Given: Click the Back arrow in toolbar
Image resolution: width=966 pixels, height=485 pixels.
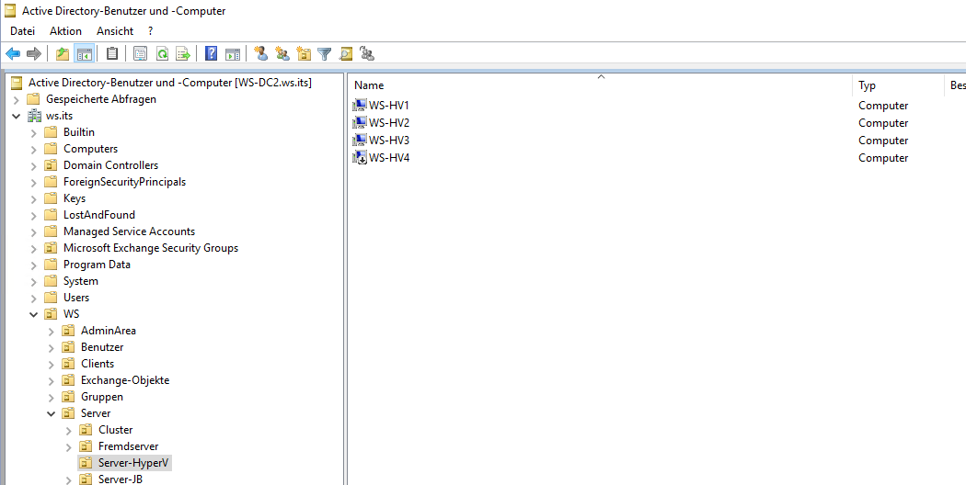Looking at the screenshot, I should [x=13, y=54].
